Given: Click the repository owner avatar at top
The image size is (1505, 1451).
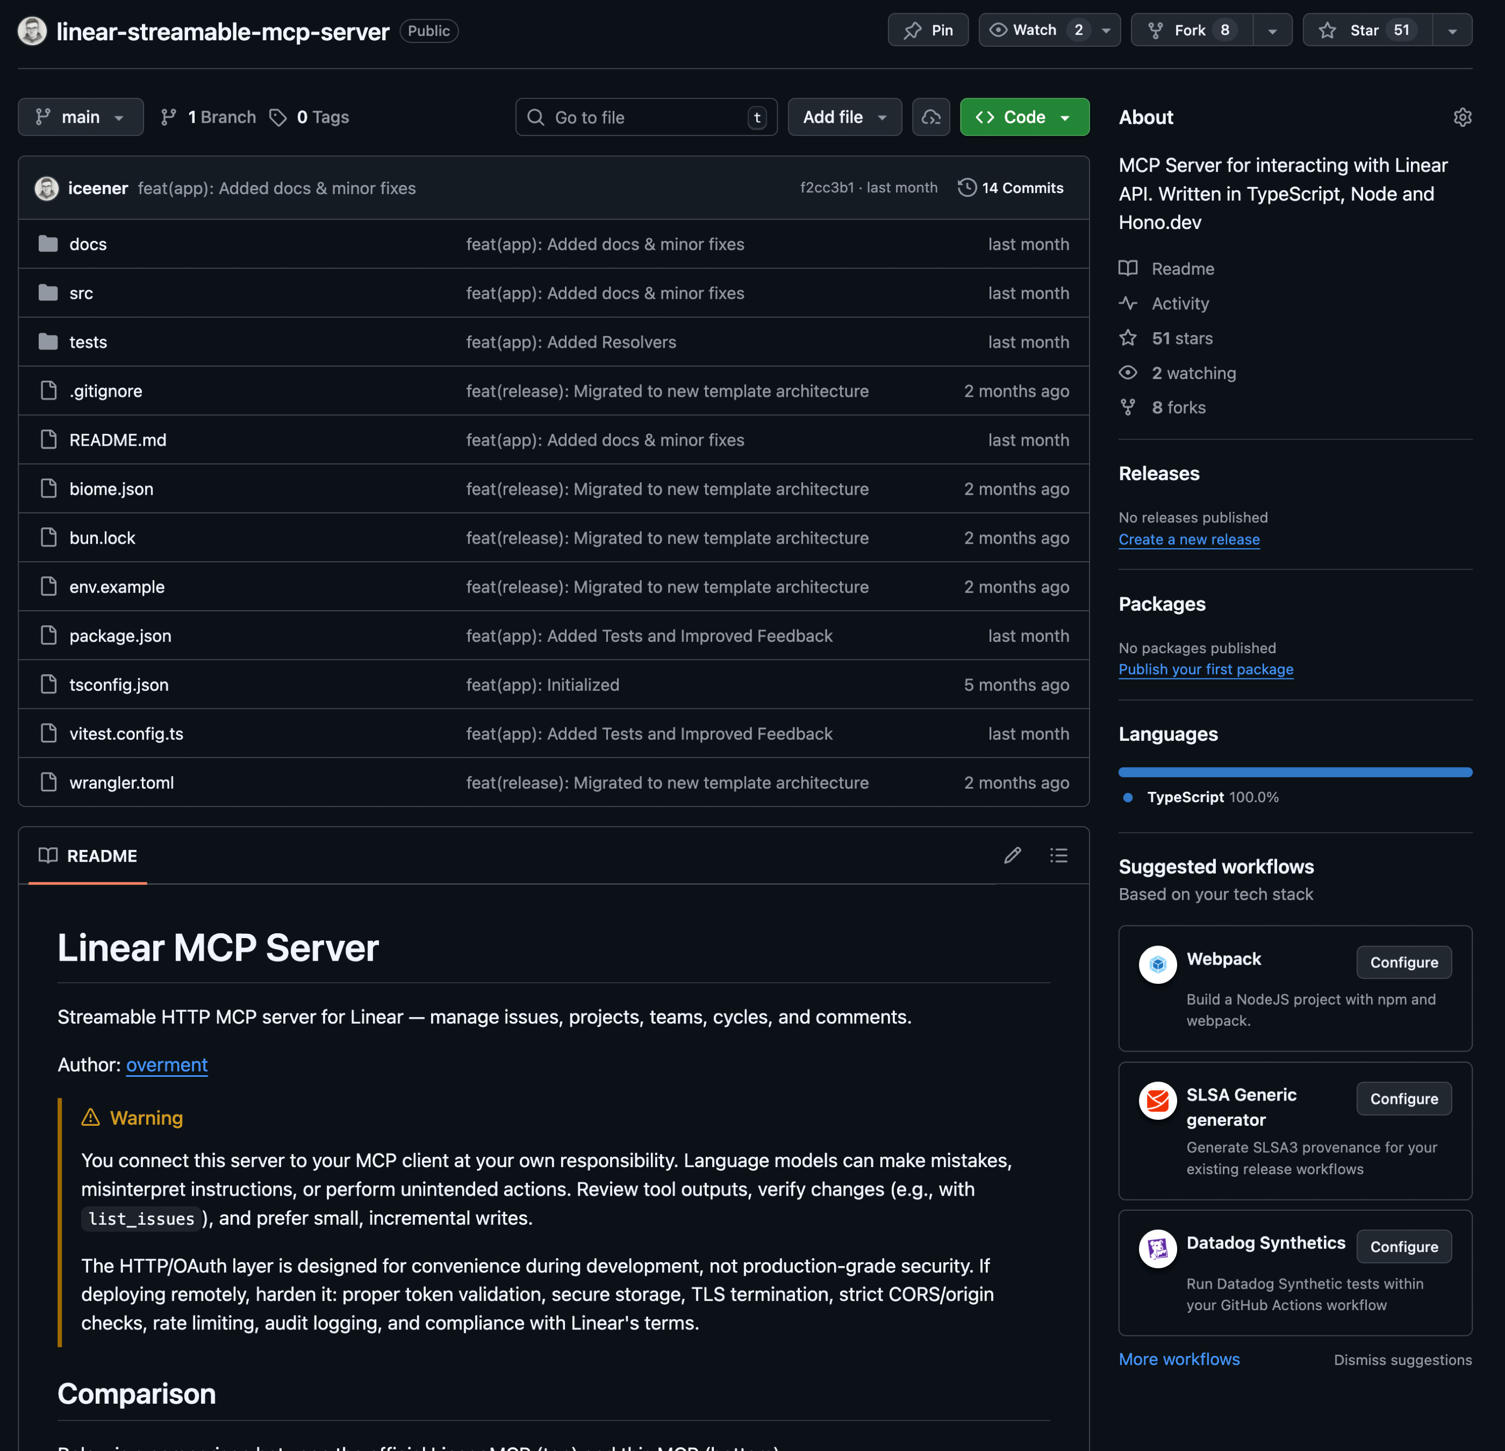Looking at the screenshot, I should click(x=32, y=31).
